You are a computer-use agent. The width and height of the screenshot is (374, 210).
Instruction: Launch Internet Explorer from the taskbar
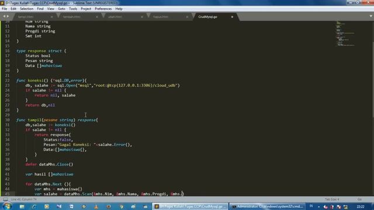[x=34, y=206]
